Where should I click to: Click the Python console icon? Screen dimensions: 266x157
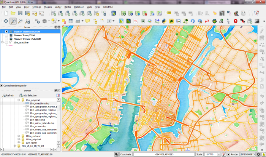pyautogui.click(x=164, y=21)
